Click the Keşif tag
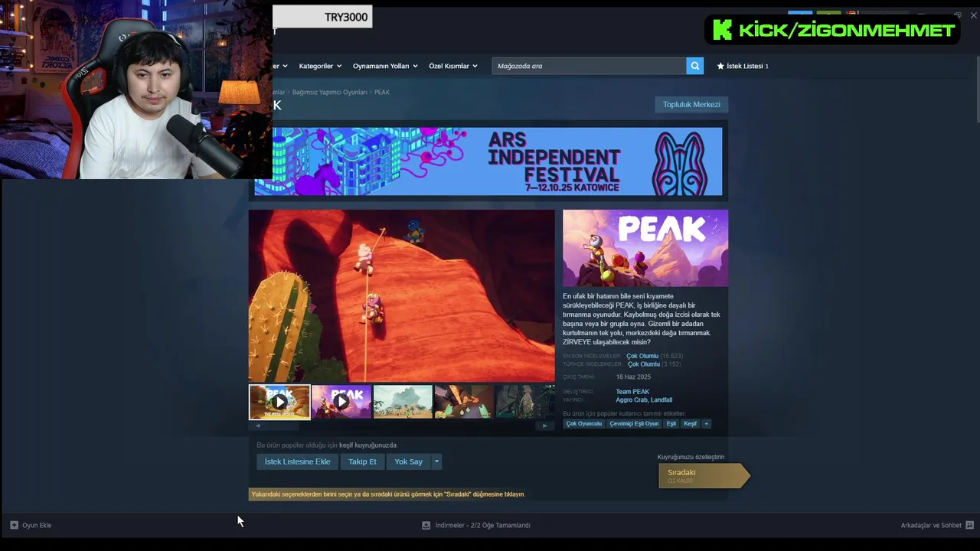The width and height of the screenshot is (980, 551). point(691,423)
